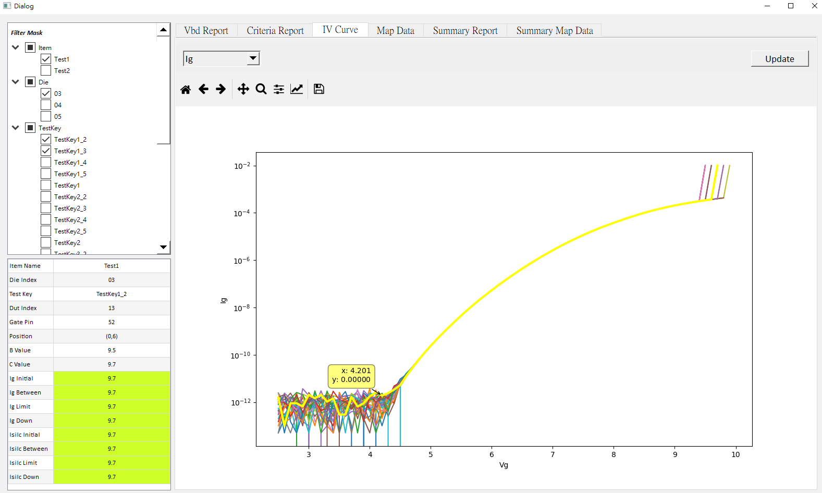Viewport: 822px width, 493px height.
Task: Collapse the Die tree group
Action: (x=16, y=82)
